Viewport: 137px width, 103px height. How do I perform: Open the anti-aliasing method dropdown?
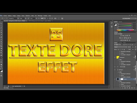click(43, 18)
